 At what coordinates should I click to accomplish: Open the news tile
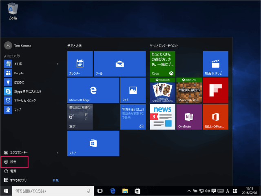point(162,117)
